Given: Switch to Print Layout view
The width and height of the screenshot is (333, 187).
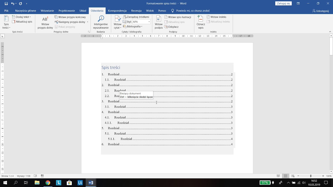Looking at the screenshot, I should [286, 176].
